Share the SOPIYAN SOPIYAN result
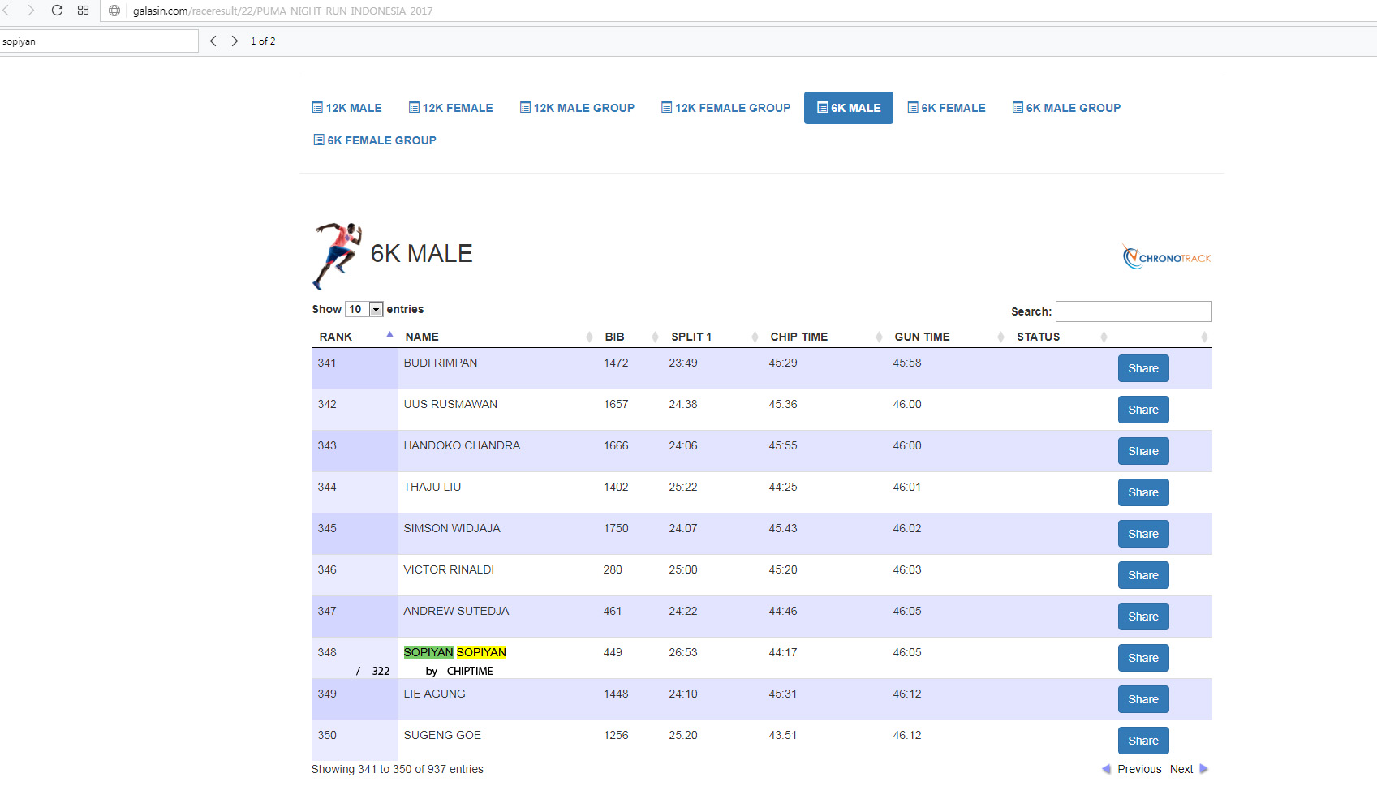 click(x=1142, y=658)
